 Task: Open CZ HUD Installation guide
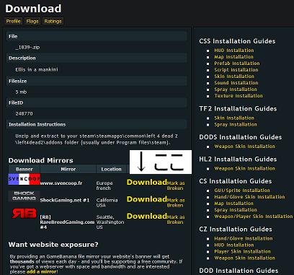coord(234,245)
